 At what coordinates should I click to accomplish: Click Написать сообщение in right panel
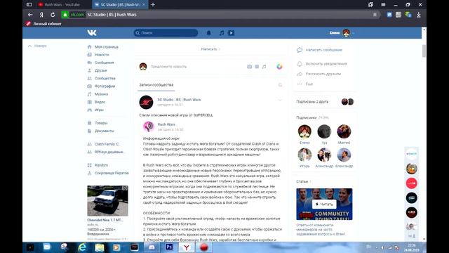[x=323, y=50]
